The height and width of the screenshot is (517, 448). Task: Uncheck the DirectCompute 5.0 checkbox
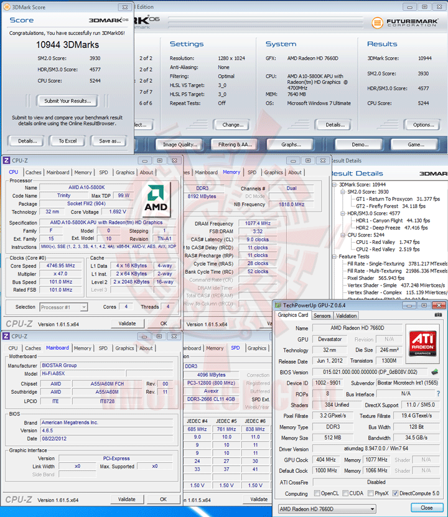tap(395, 493)
